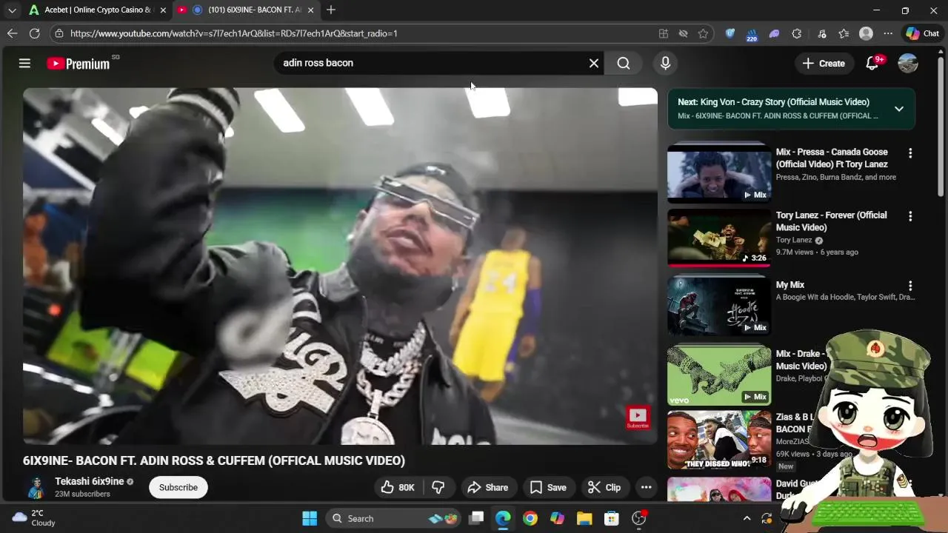Open the notifications bell

(872, 64)
